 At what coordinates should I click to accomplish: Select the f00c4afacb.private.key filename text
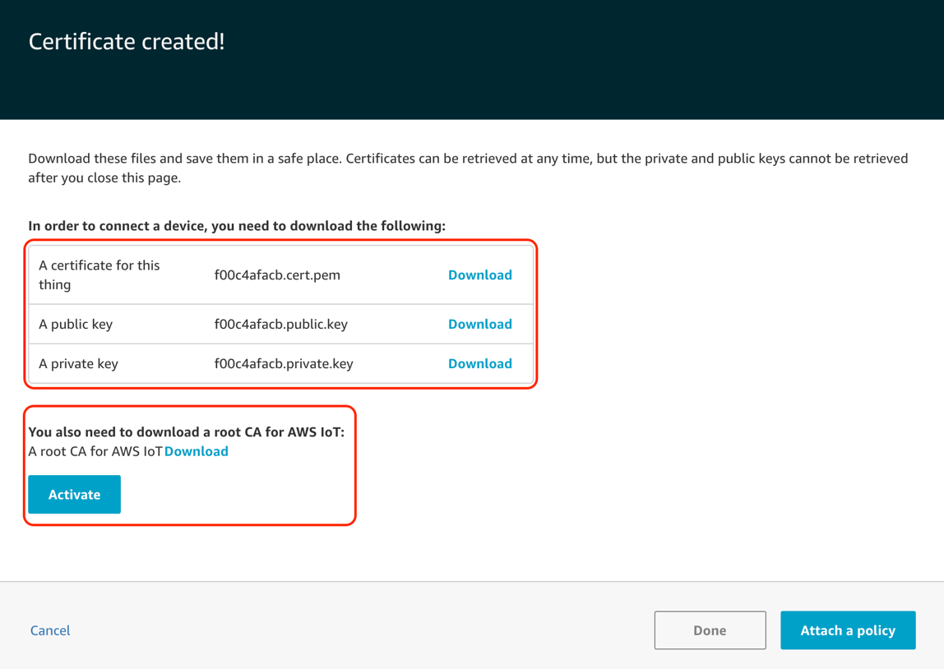pyautogui.click(x=284, y=364)
